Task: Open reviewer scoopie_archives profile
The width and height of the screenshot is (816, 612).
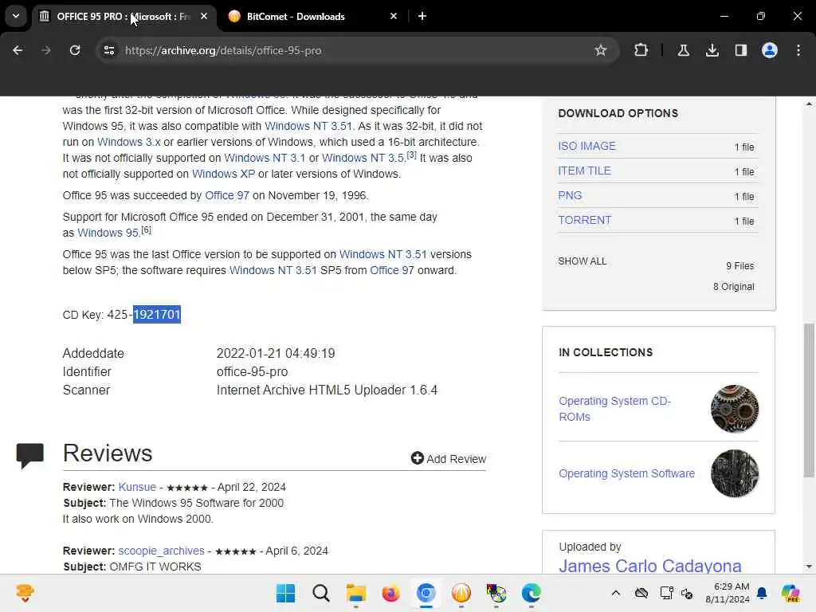Action: pos(161,551)
